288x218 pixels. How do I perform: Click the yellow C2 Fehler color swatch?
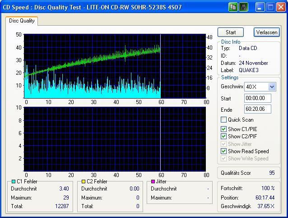tap(84, 182)
